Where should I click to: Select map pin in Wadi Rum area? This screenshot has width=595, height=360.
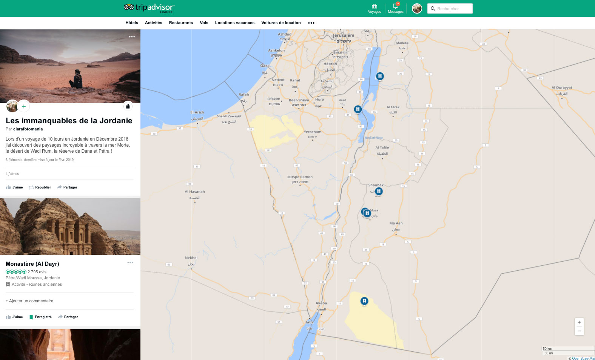pos(364,301)
